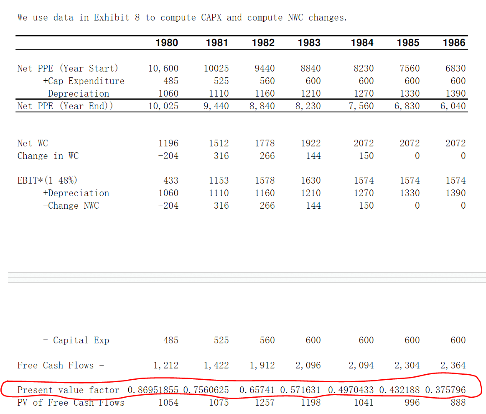Click the PV of Free Cash Flows label
486x414 pixels.
71,403
